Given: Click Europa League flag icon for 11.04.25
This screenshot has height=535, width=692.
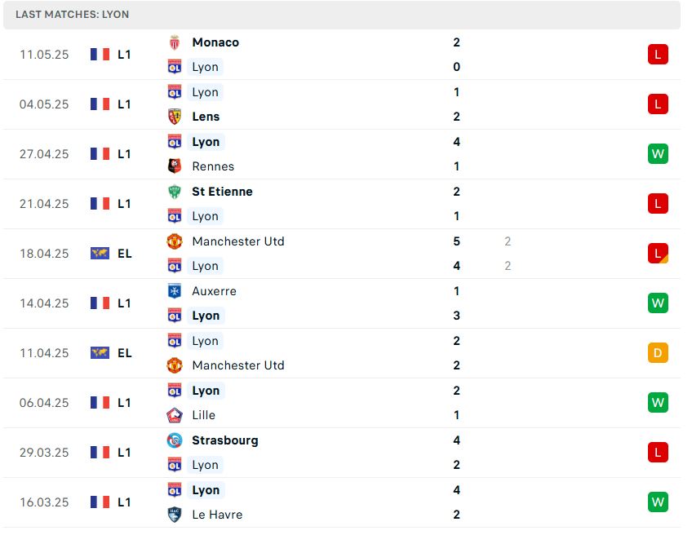Looking at the screenshot, I should pos(100,353).
